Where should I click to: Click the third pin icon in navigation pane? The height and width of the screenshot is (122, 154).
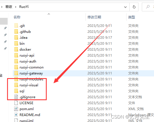5,42
